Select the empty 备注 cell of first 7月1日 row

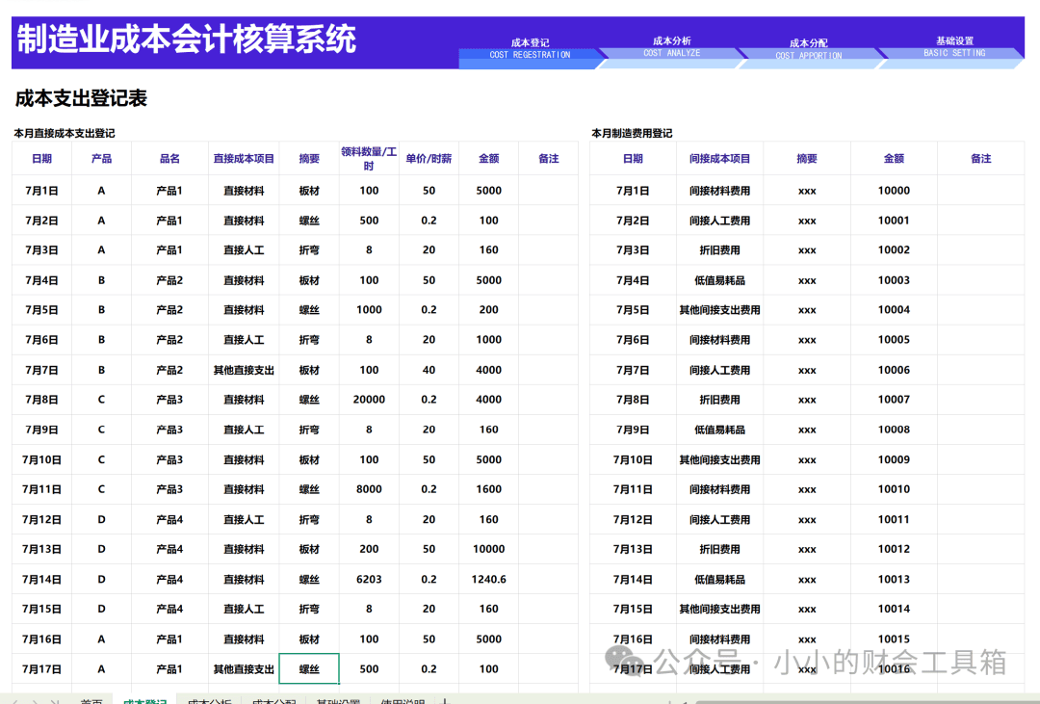[x=549, y=191]
